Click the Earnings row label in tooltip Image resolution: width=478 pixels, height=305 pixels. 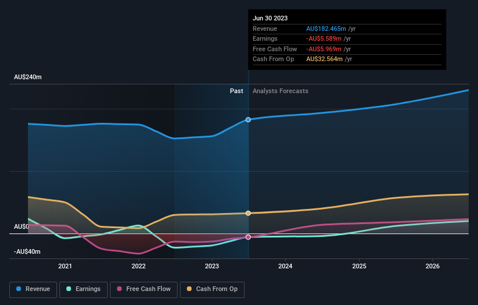(x=265, y=38)
